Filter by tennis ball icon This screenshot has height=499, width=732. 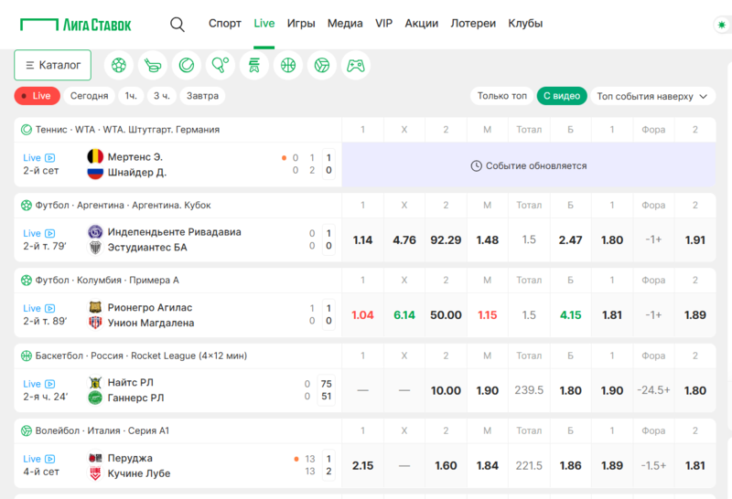pos(187,66)
